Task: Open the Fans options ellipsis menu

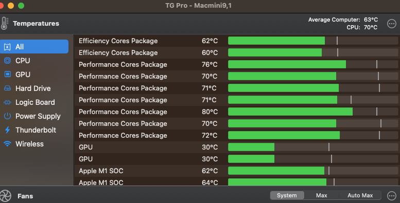Action: point(392,196)
